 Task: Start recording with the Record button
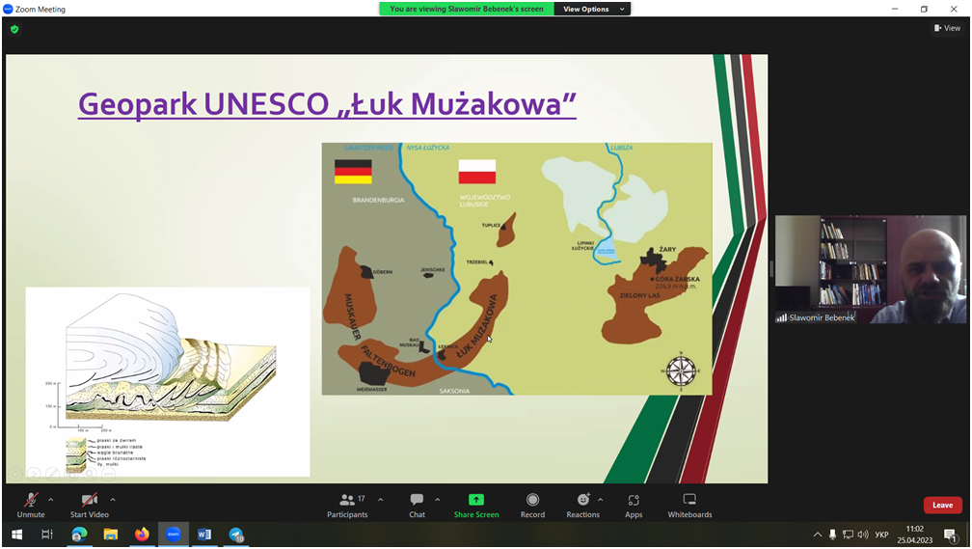click(532, 503)
